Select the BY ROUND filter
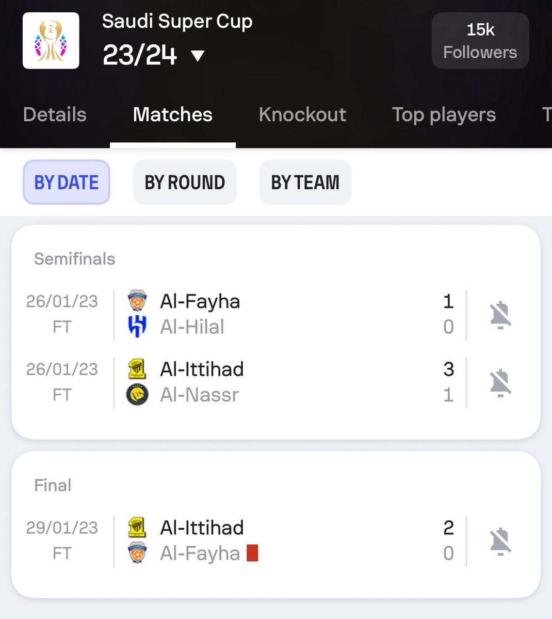The height and width of the screenshot is (619, 552). 185,182
